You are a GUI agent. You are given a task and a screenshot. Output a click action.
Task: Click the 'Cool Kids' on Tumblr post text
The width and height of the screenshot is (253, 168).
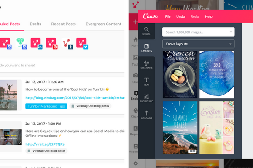67,89
